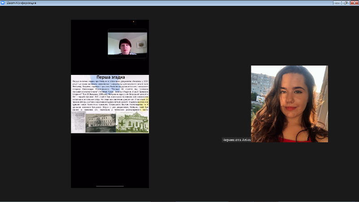Click the 'Zoom Конференция' window title
The height and width of the screenshot is (202, 359).
[22, 3]
